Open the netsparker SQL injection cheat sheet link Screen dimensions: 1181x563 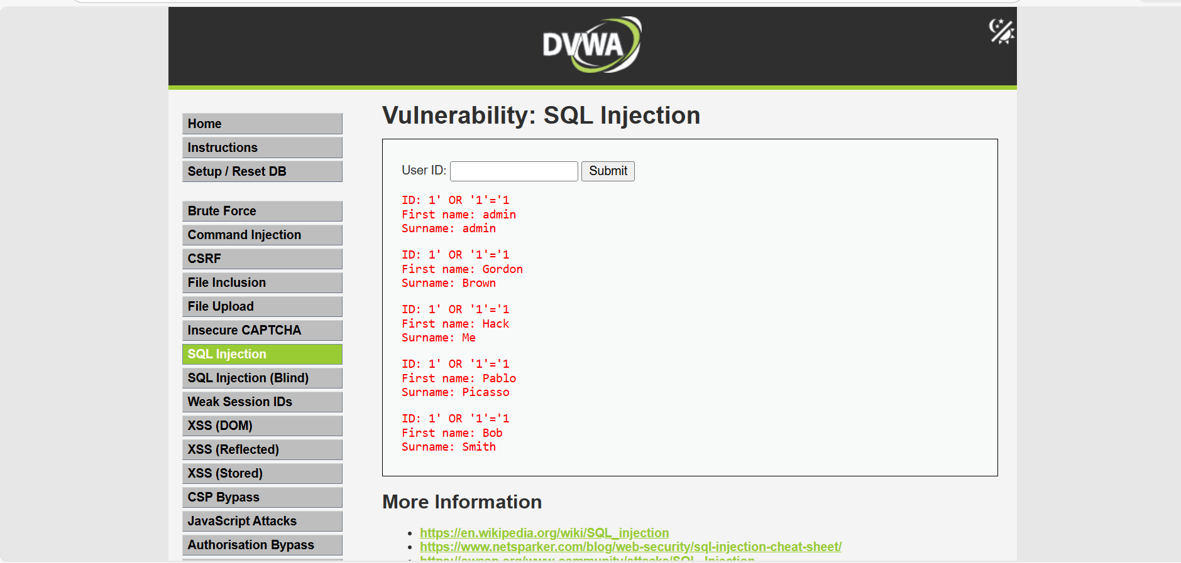click(x=630, y=547)
